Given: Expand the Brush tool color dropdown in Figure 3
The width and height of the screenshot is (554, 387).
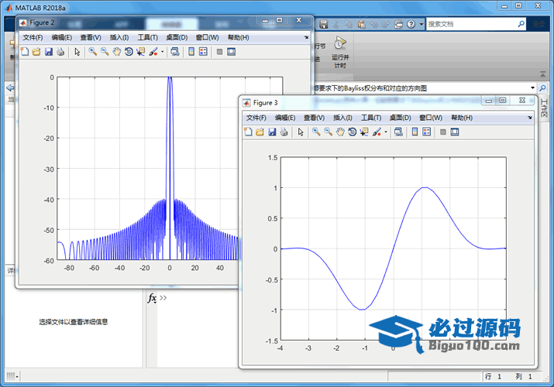Looking at the screenshot, I should point(386,132).
